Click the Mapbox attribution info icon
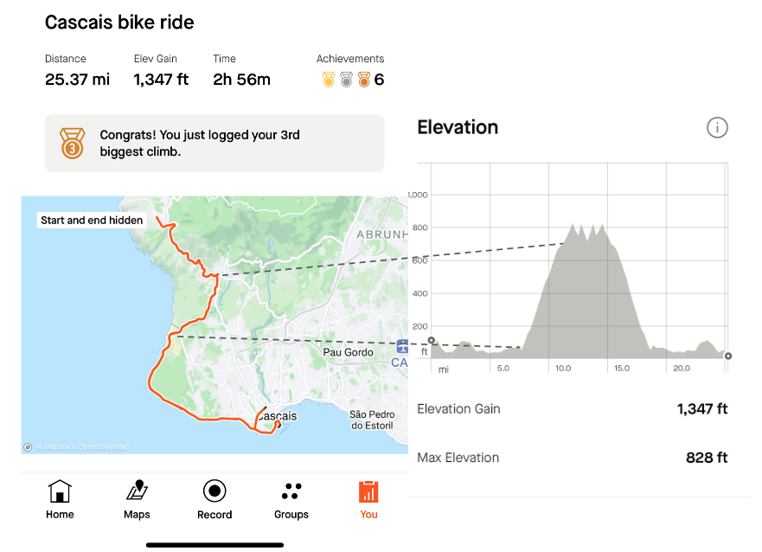Screen dimensions: 762x552 tap(29, 447)
